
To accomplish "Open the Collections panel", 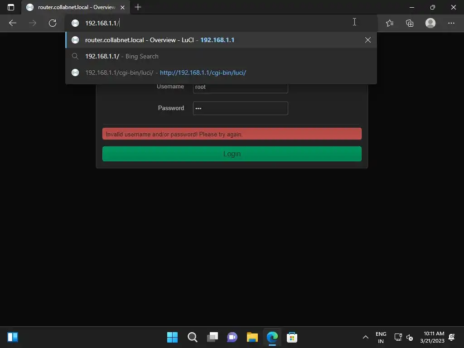I will click(410, 23).
